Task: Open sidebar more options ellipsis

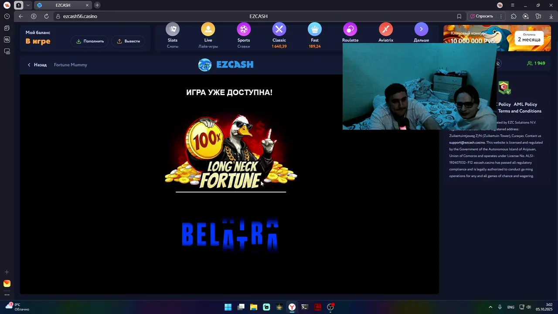Action: click(7, 295)
